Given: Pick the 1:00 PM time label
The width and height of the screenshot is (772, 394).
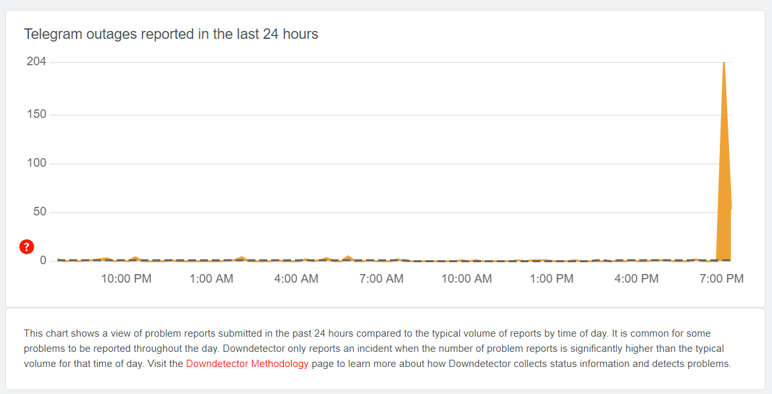Looking at the screenshot, I should [552, 279].
